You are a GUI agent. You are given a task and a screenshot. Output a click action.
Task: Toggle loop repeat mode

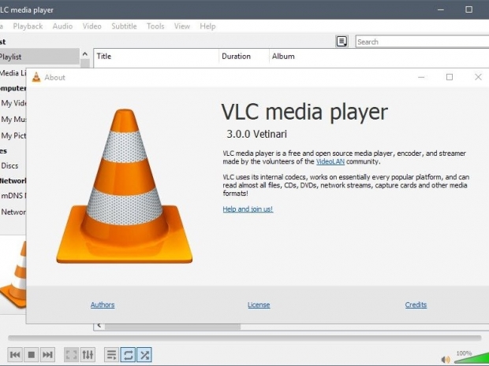128,355
